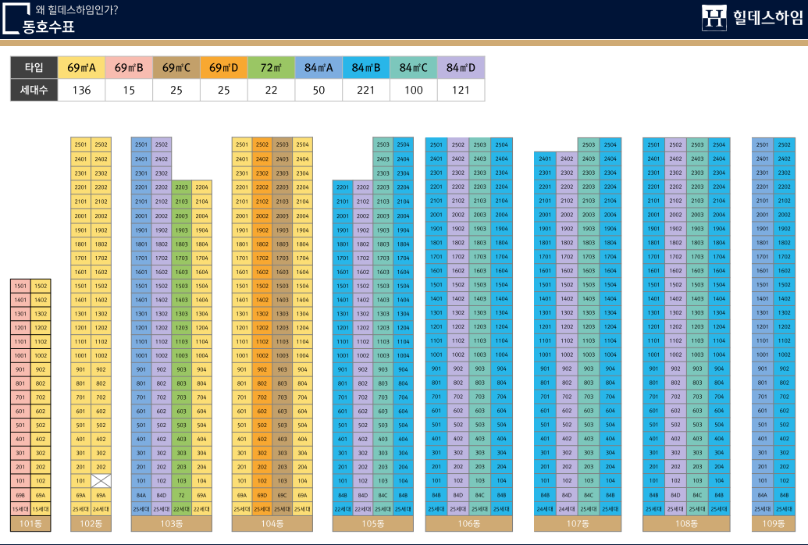Viewport: 808px width, 545px height.
Task: Click the crossed-out empty unit in 102동
Action: pos(101,481)
